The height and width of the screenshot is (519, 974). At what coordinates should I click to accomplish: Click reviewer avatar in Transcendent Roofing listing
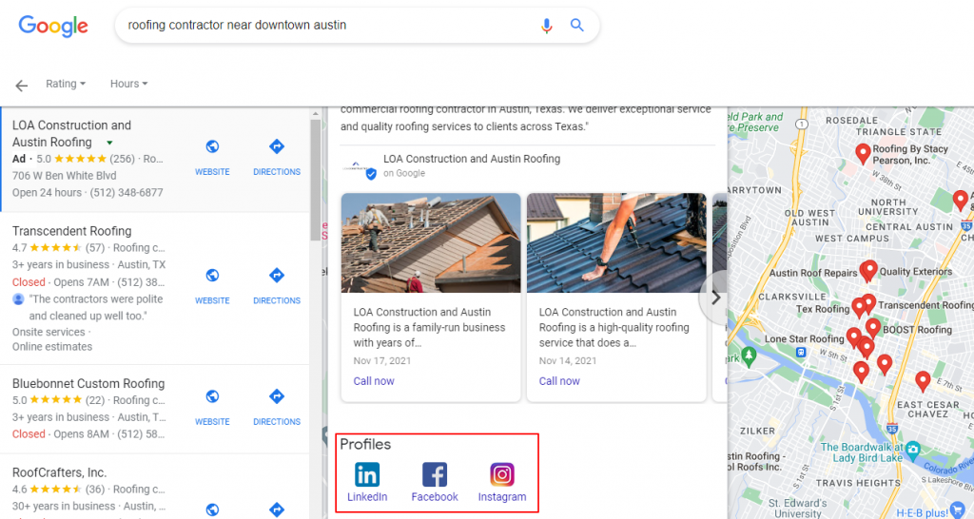19,299
